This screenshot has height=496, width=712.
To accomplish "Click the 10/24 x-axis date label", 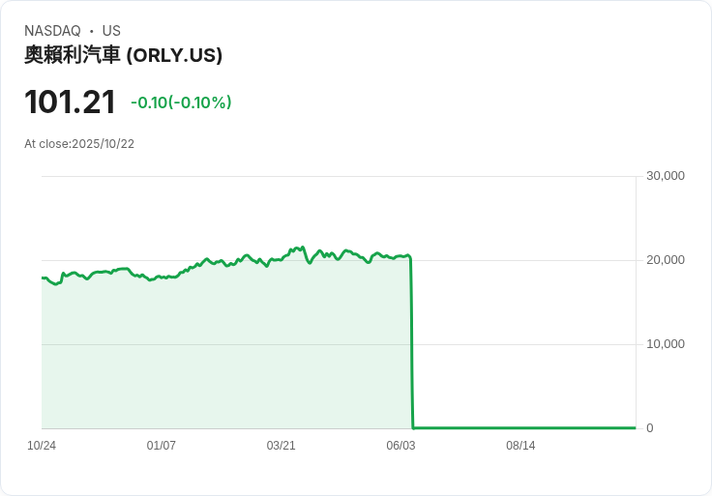I will (x=42, y=446).
